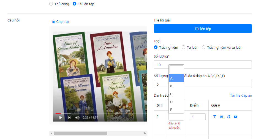Focus the dropdown search box above option A
This screenshot has height=139, width=275.
tap(176, 69)
